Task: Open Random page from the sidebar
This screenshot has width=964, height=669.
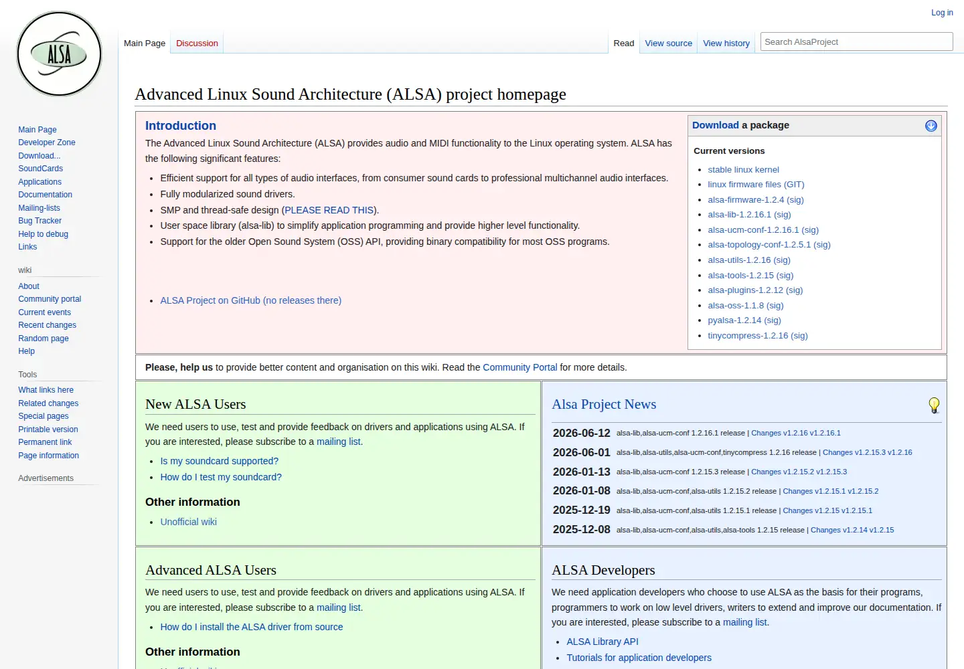Action: (x=44, y=339)
